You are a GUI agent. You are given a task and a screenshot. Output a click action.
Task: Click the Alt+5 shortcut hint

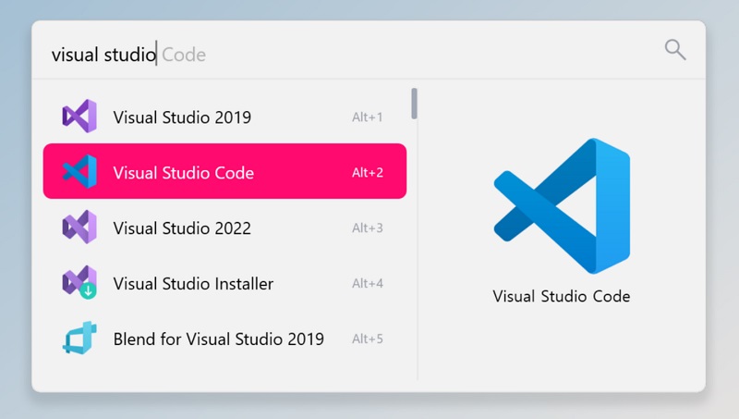(x=367, y=339)
